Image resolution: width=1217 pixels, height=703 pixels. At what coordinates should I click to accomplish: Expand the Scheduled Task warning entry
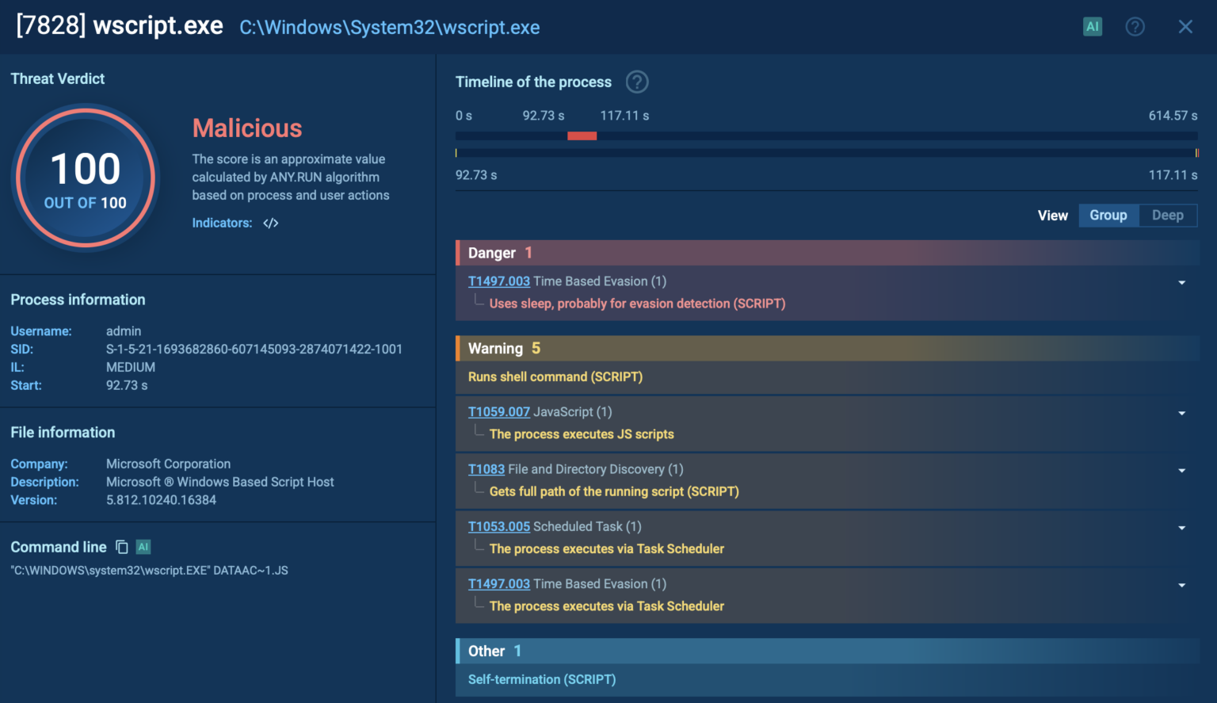[x=1181, y=526]
